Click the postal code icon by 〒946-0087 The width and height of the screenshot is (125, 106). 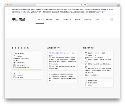pos(14,56)
